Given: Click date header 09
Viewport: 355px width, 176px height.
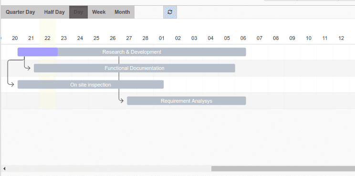Looking at the screenshot, I should [292, 38].
